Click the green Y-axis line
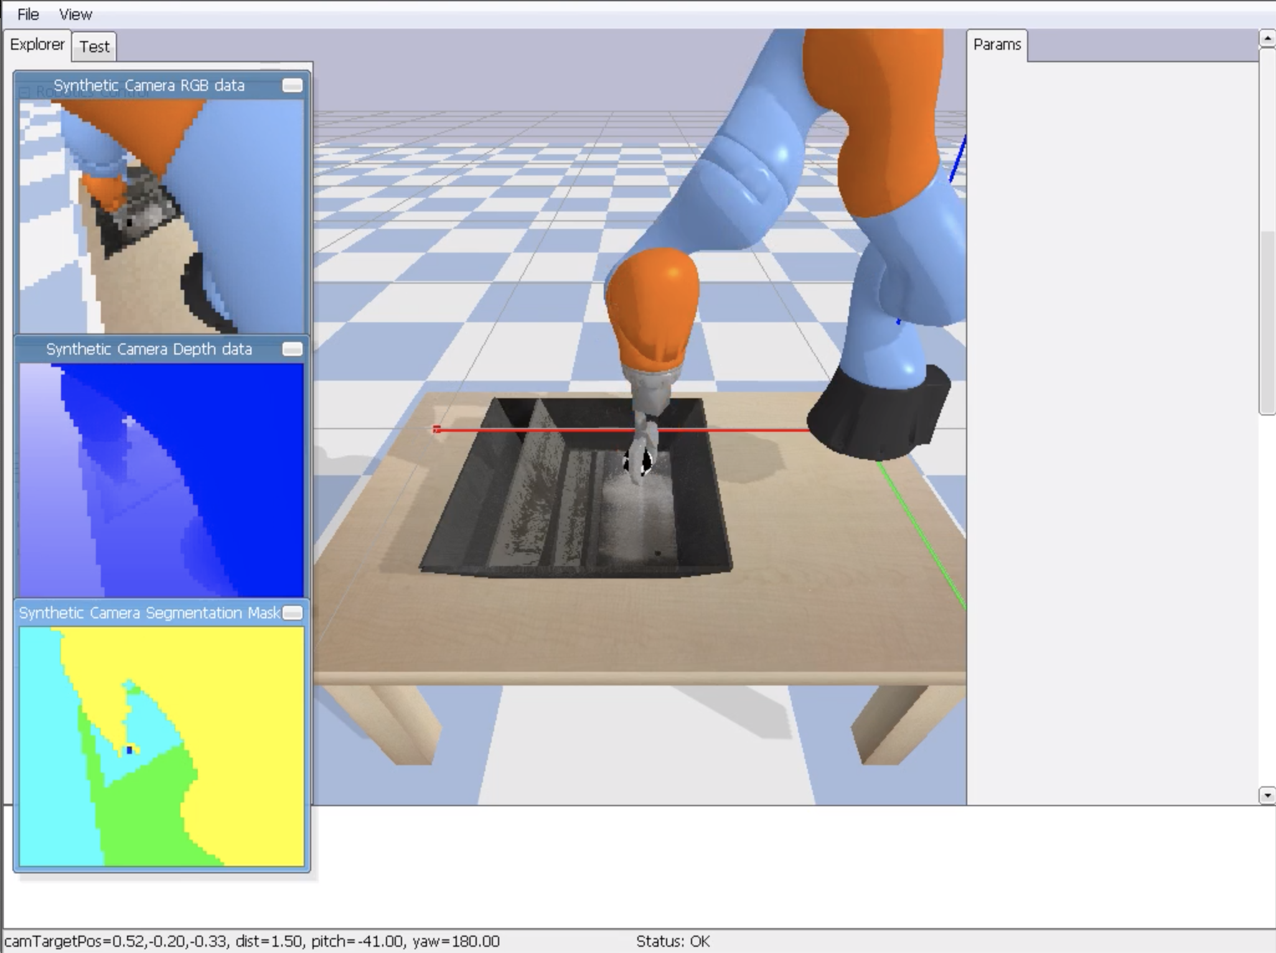Screen dimensions: 1276x953 (921, 535)
